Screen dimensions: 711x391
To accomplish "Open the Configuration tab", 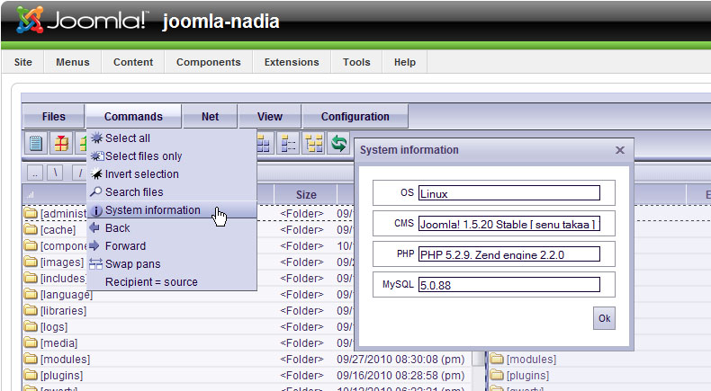I will [x=355, y=117].
